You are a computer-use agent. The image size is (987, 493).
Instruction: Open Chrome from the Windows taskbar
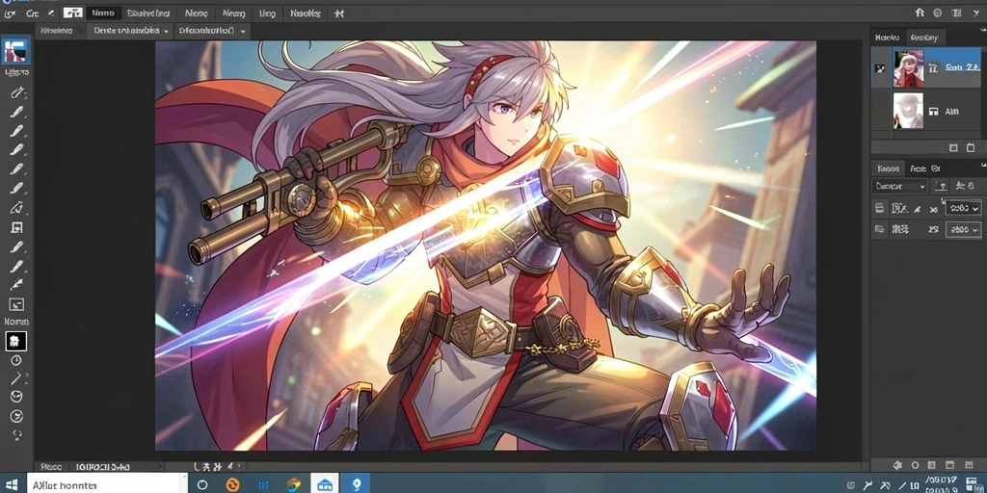tap(293, 484)
